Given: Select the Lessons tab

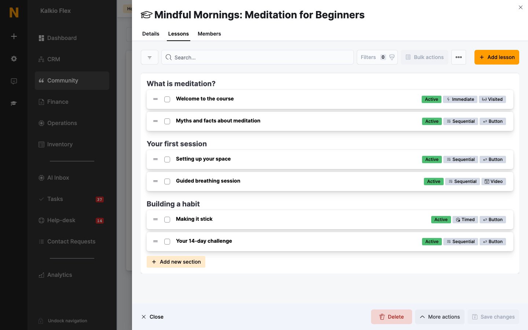Looking at the screenshot, I should [179, 34].
